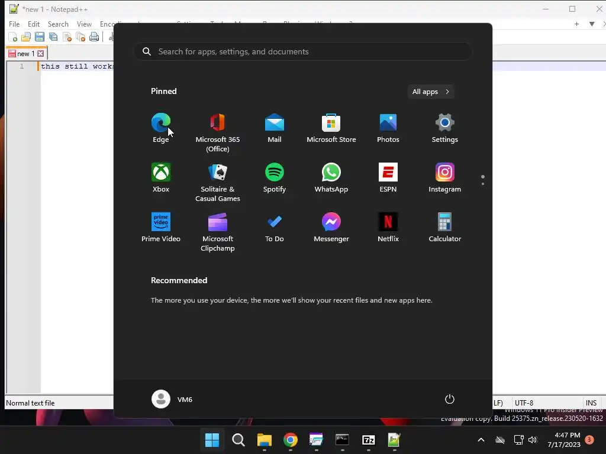Switch to Chrome on the taskbar

coord(290,440)
